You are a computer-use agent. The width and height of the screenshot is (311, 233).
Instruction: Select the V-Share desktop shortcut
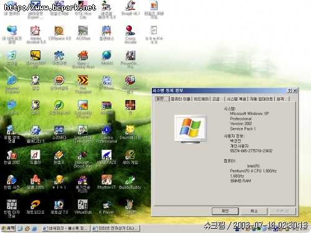point(106,83)
